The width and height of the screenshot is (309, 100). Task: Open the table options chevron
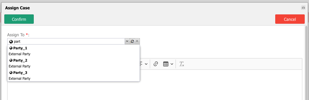[172, 64]
